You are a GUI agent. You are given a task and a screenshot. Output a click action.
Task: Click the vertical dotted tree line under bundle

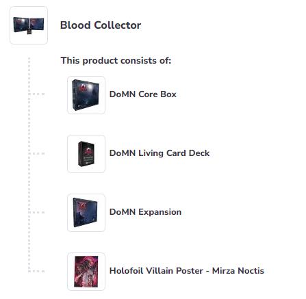point(29,165)
